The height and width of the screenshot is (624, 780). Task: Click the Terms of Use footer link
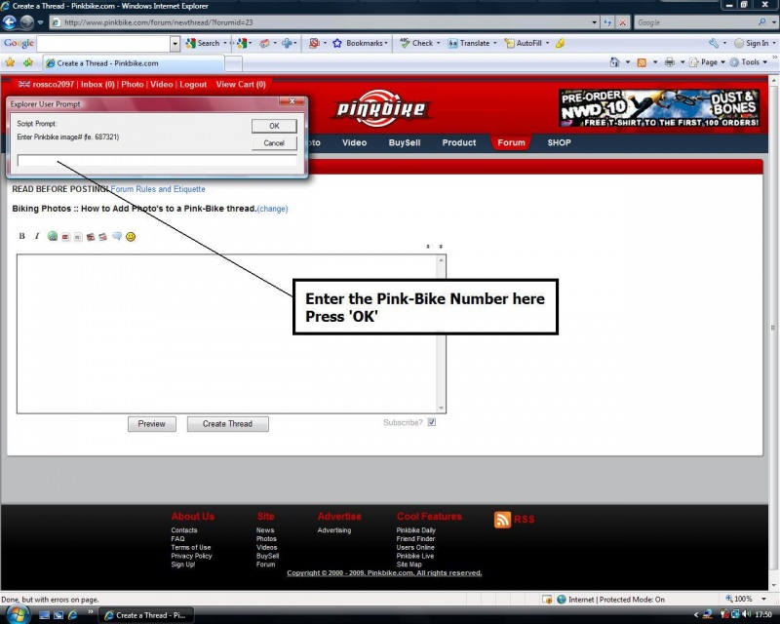tap(191, 547)
